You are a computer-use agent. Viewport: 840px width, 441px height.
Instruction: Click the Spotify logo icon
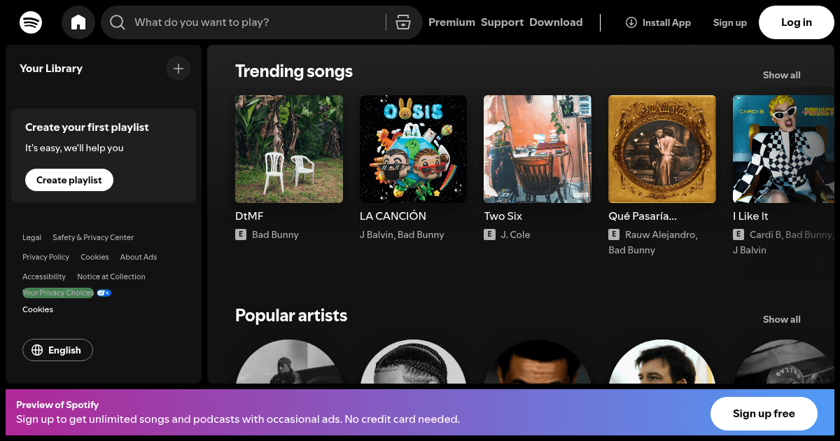[31, 22]
